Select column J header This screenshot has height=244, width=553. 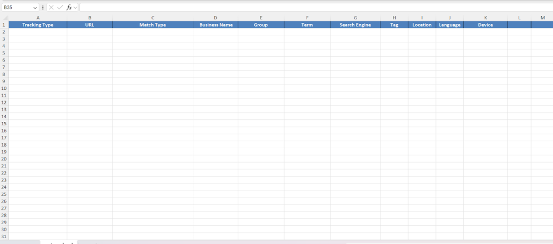[x=450, y=18]
